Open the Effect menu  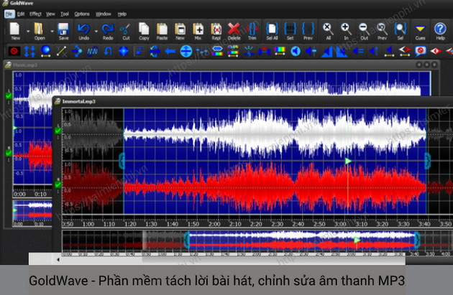(x=35, y=13)
